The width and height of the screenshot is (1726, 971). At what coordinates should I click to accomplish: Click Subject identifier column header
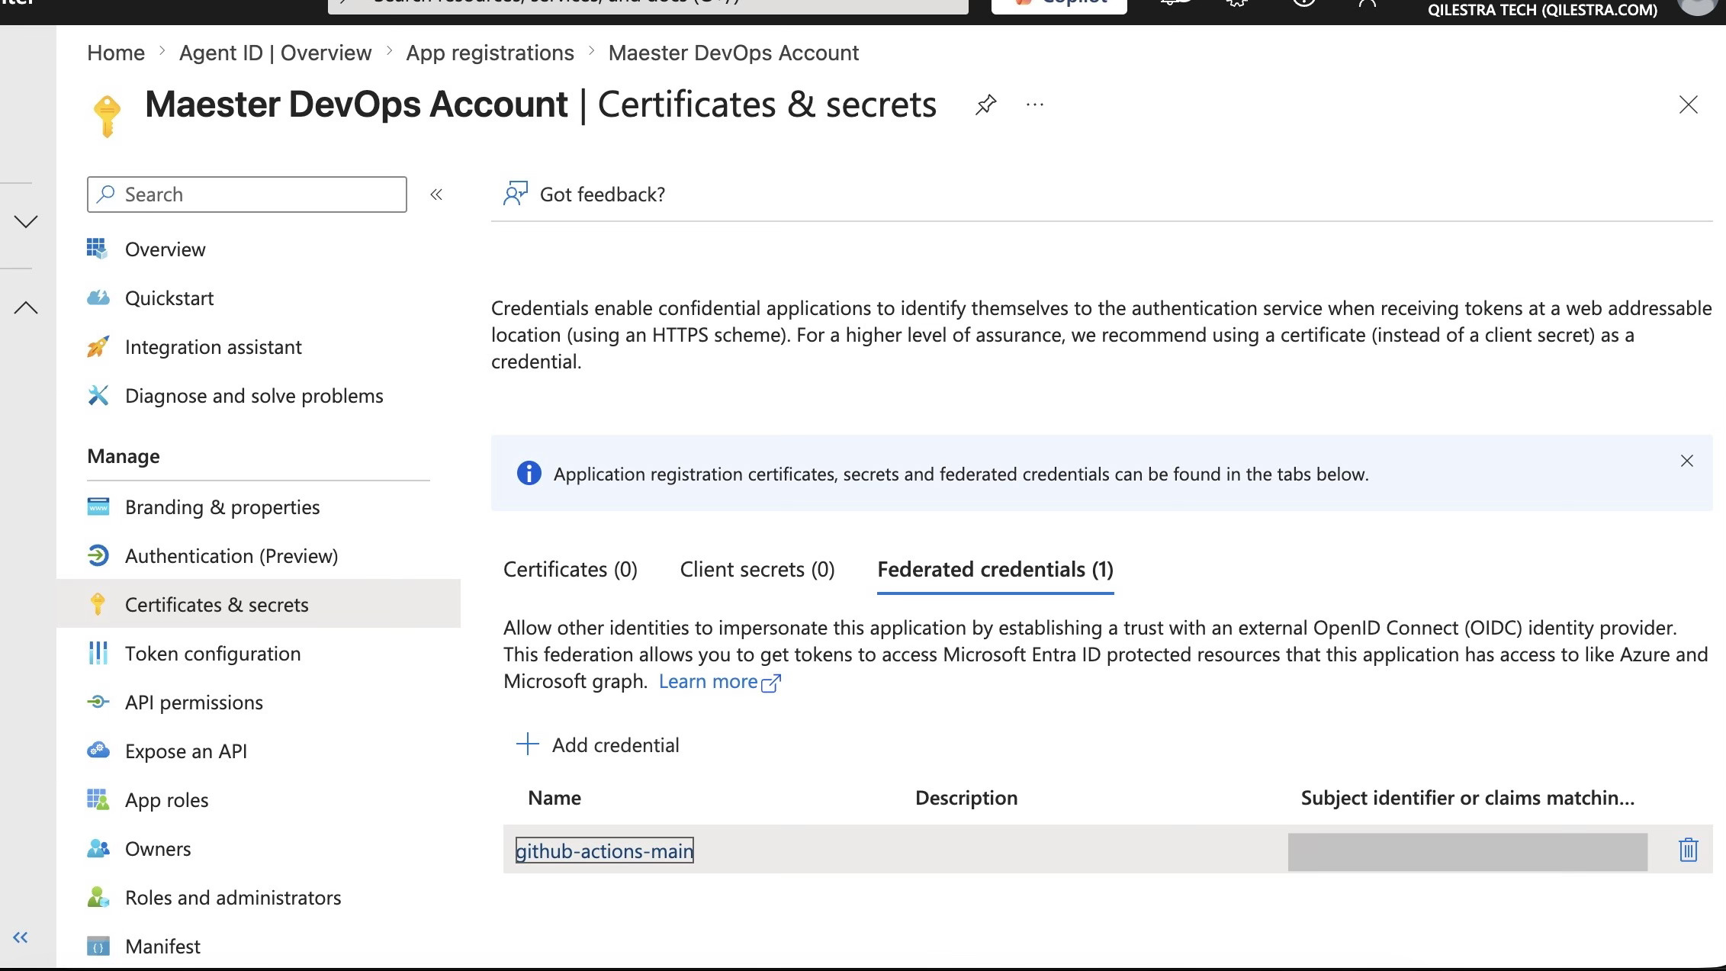coord(1467,798)
